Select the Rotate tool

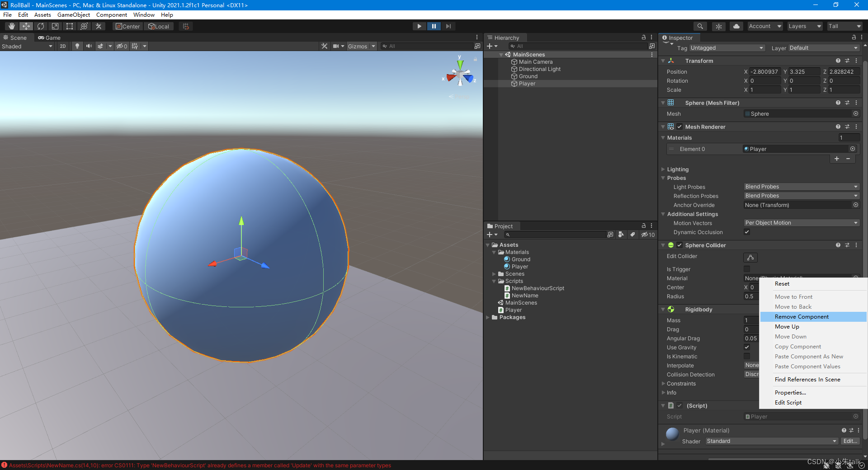coord(40,26)
